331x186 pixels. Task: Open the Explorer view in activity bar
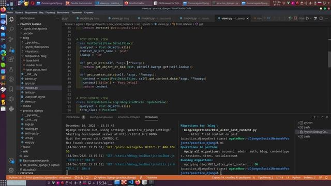11,20
